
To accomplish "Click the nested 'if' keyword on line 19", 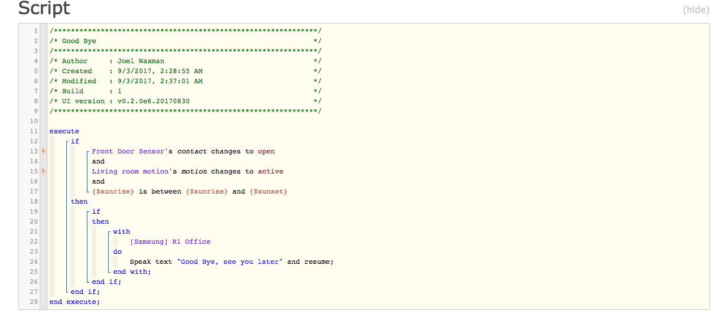I will pyautogui.click(x=96, y=211).
